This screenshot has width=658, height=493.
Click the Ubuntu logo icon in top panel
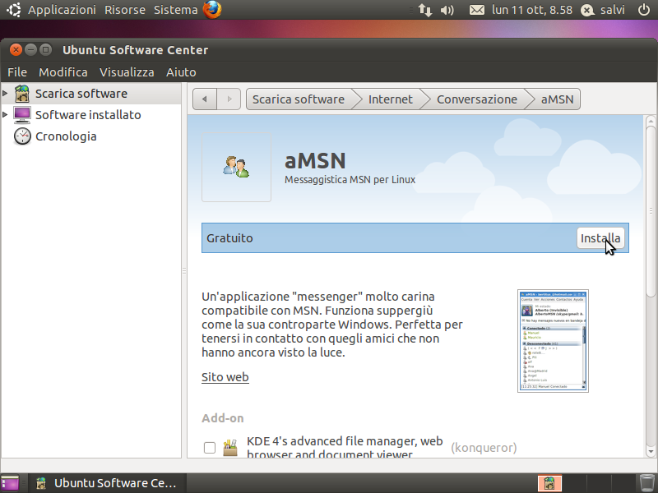coord(13,10)
